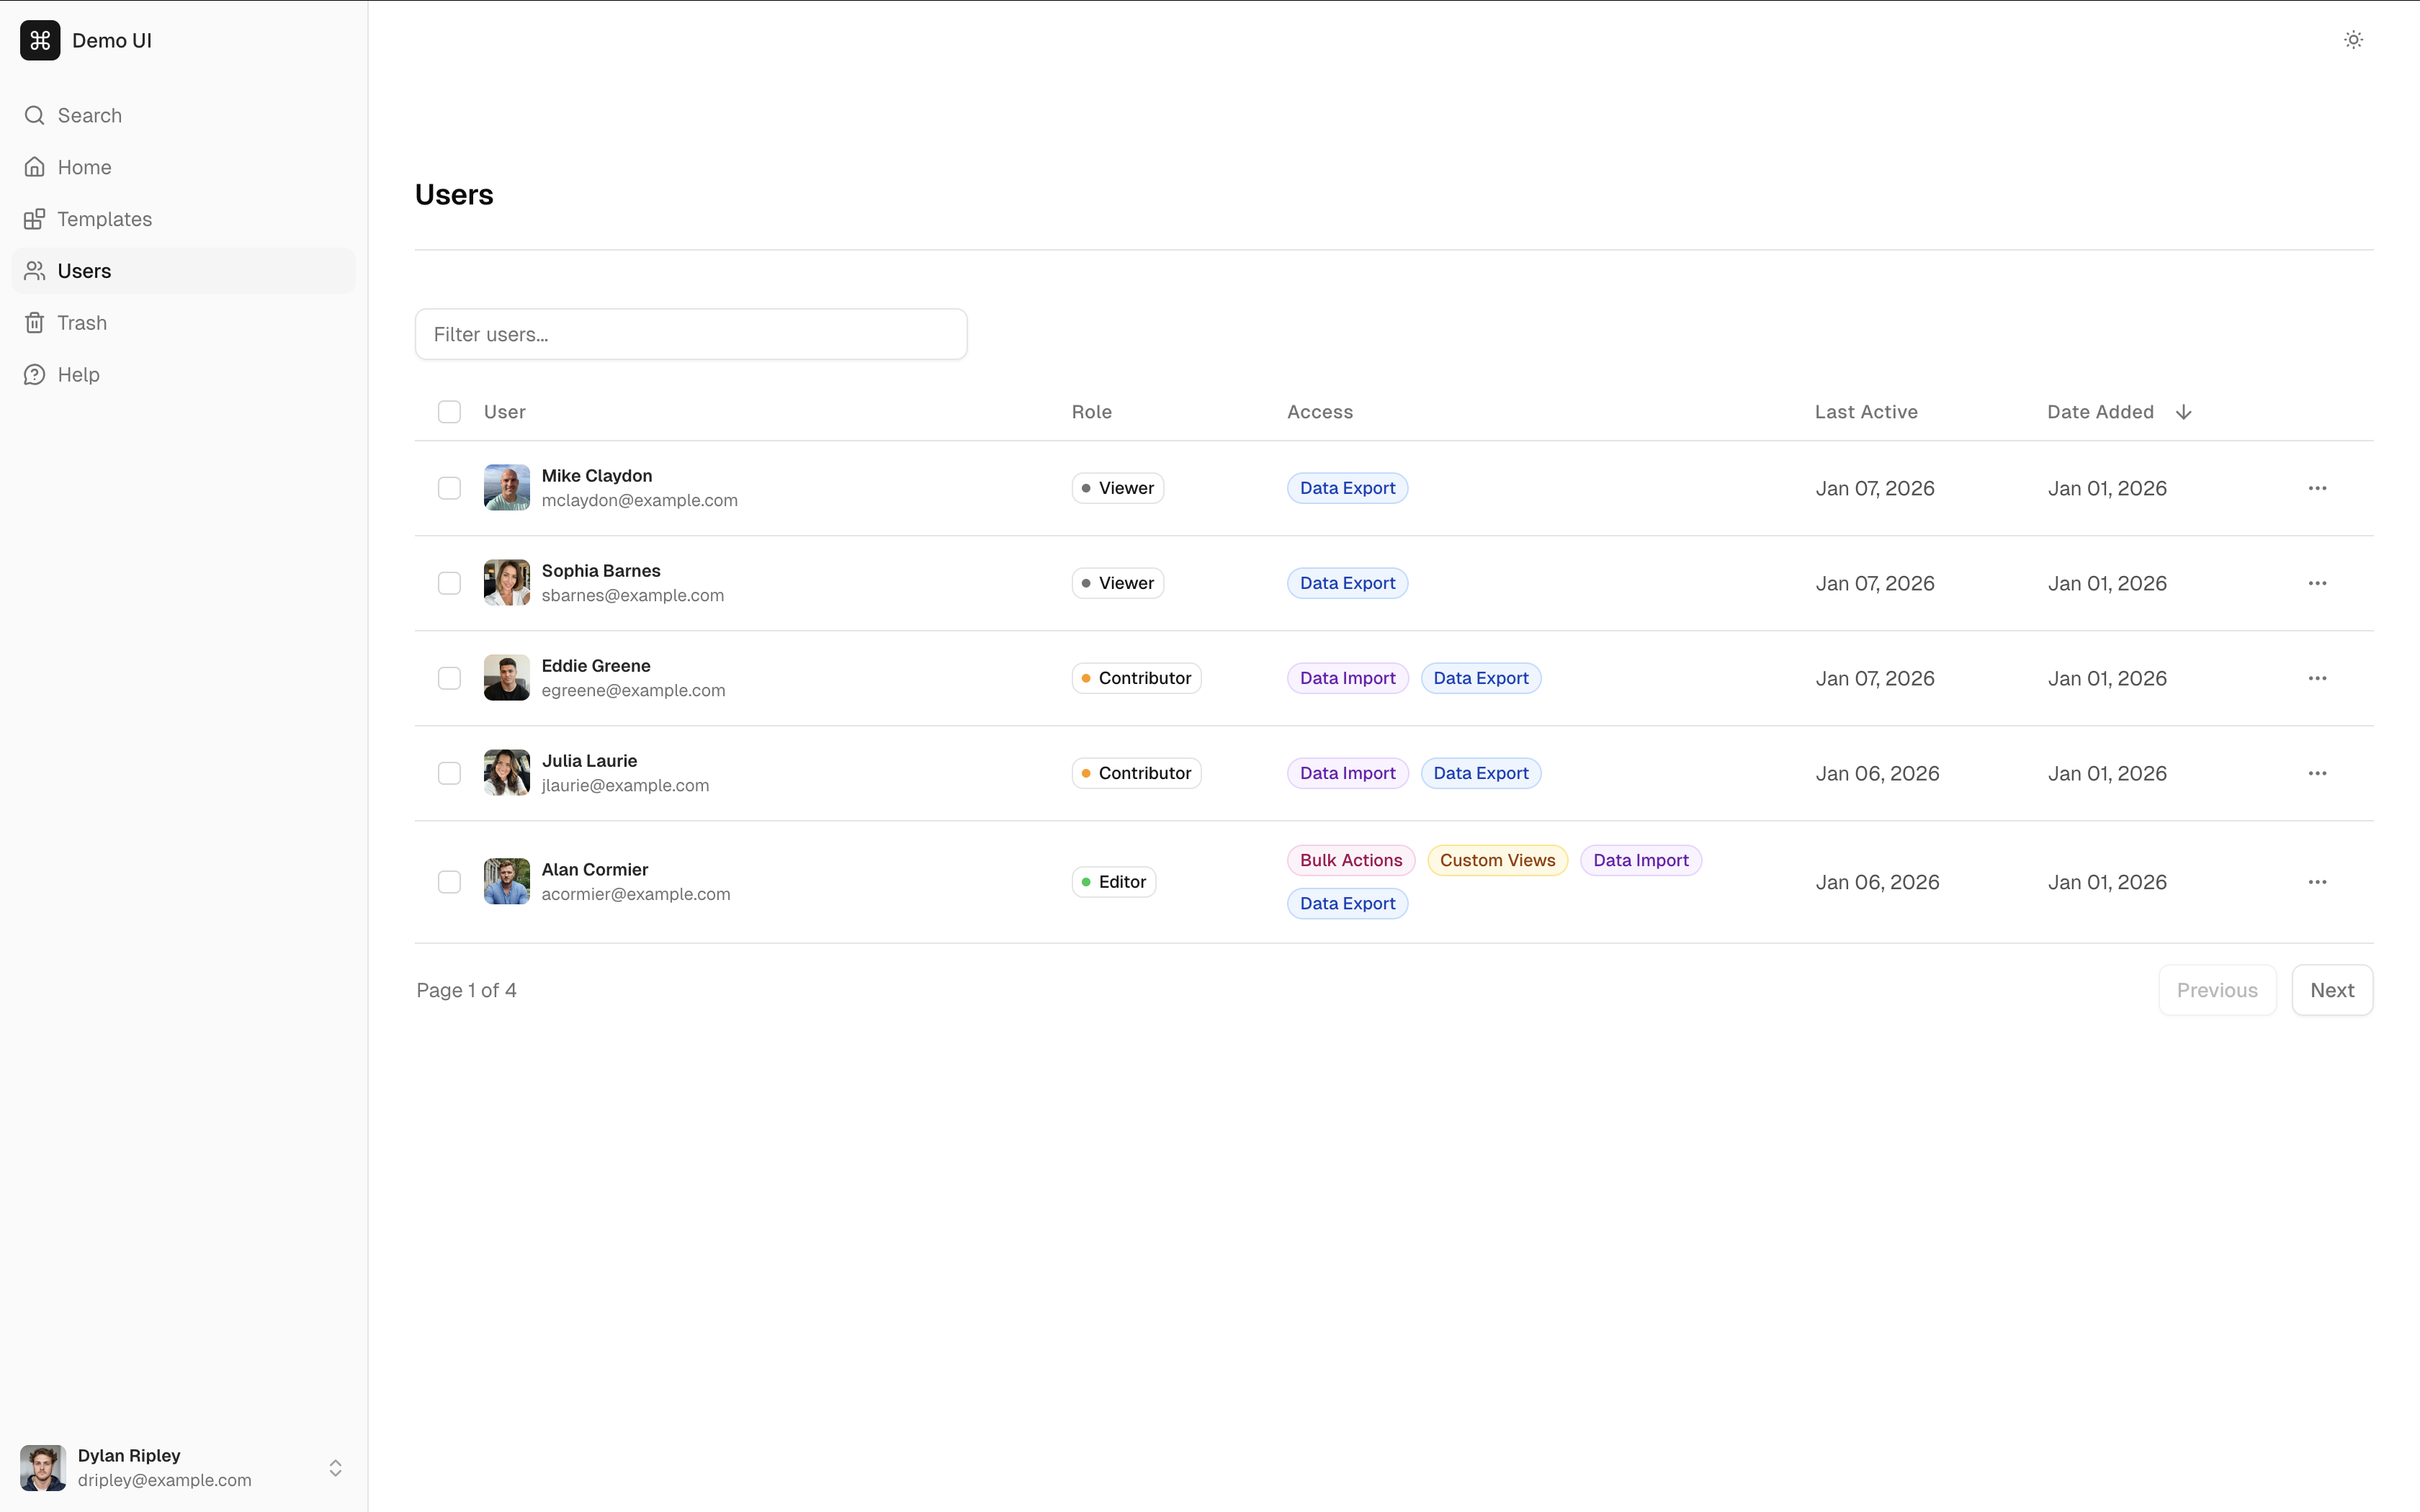Select the checkbox for Eddie Greene

pyautogui.click(x=449, y=678)
